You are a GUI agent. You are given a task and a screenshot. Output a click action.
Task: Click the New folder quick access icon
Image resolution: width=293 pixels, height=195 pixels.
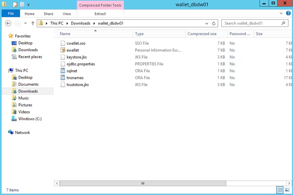[x=22, y=4]
